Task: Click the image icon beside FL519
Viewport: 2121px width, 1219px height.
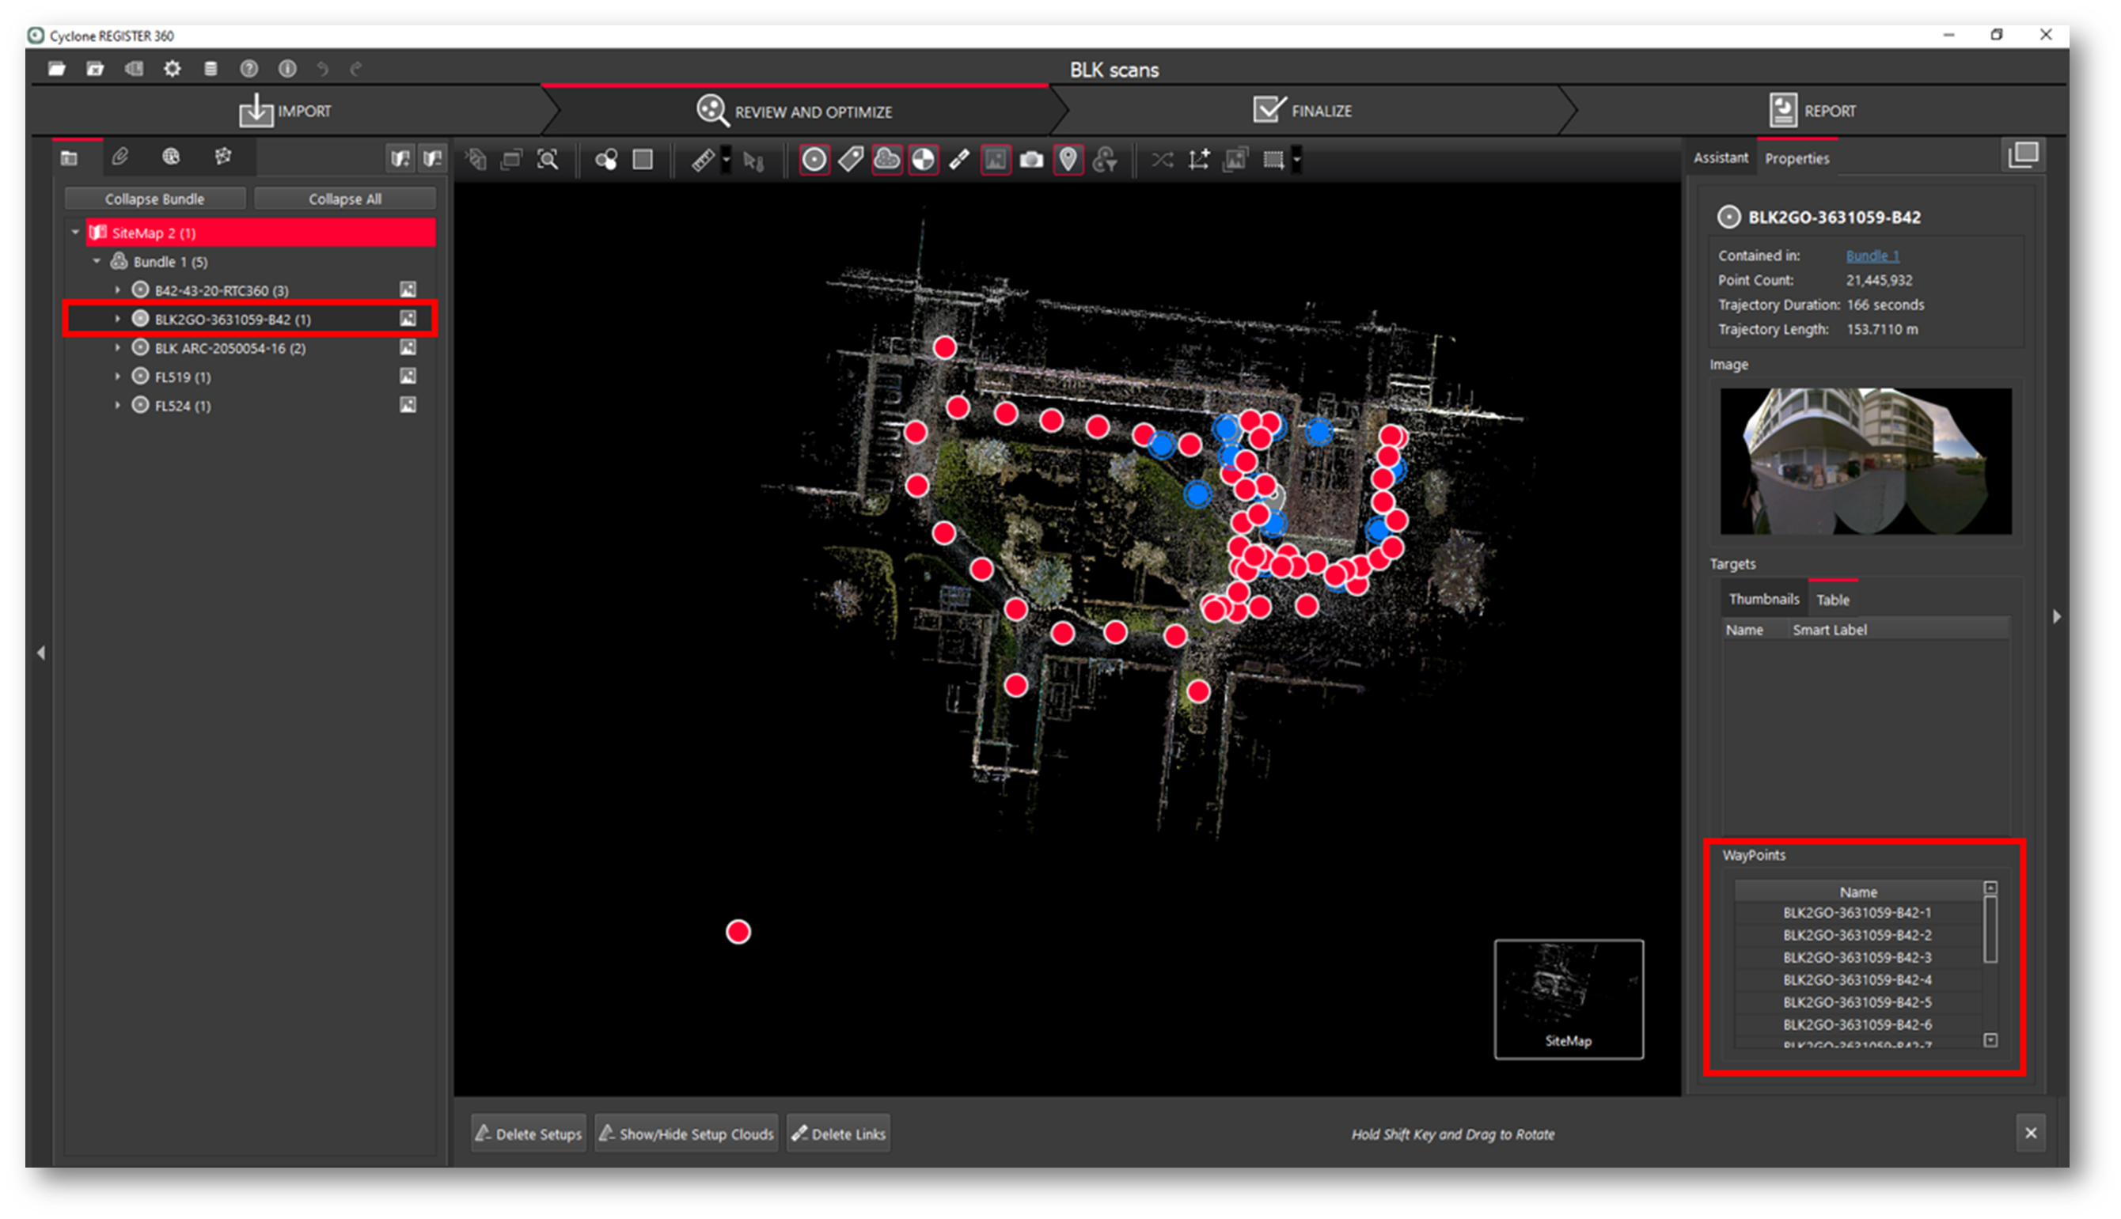Action: [408, 376]
